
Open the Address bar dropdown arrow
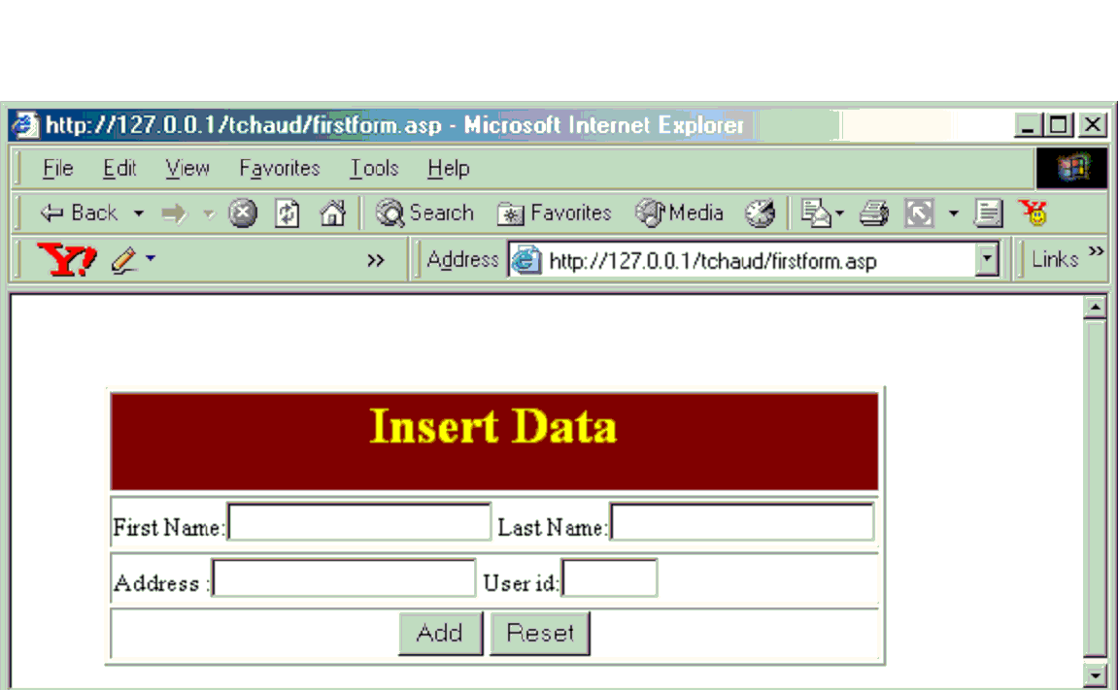click(987, 260)
